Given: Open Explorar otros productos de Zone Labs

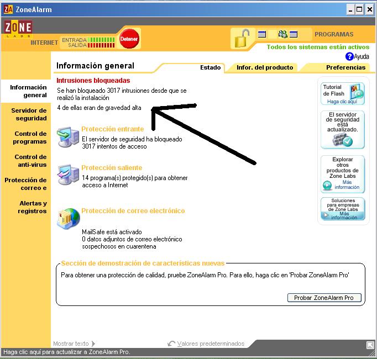Looking at the screenshot, I should (343, 174).
